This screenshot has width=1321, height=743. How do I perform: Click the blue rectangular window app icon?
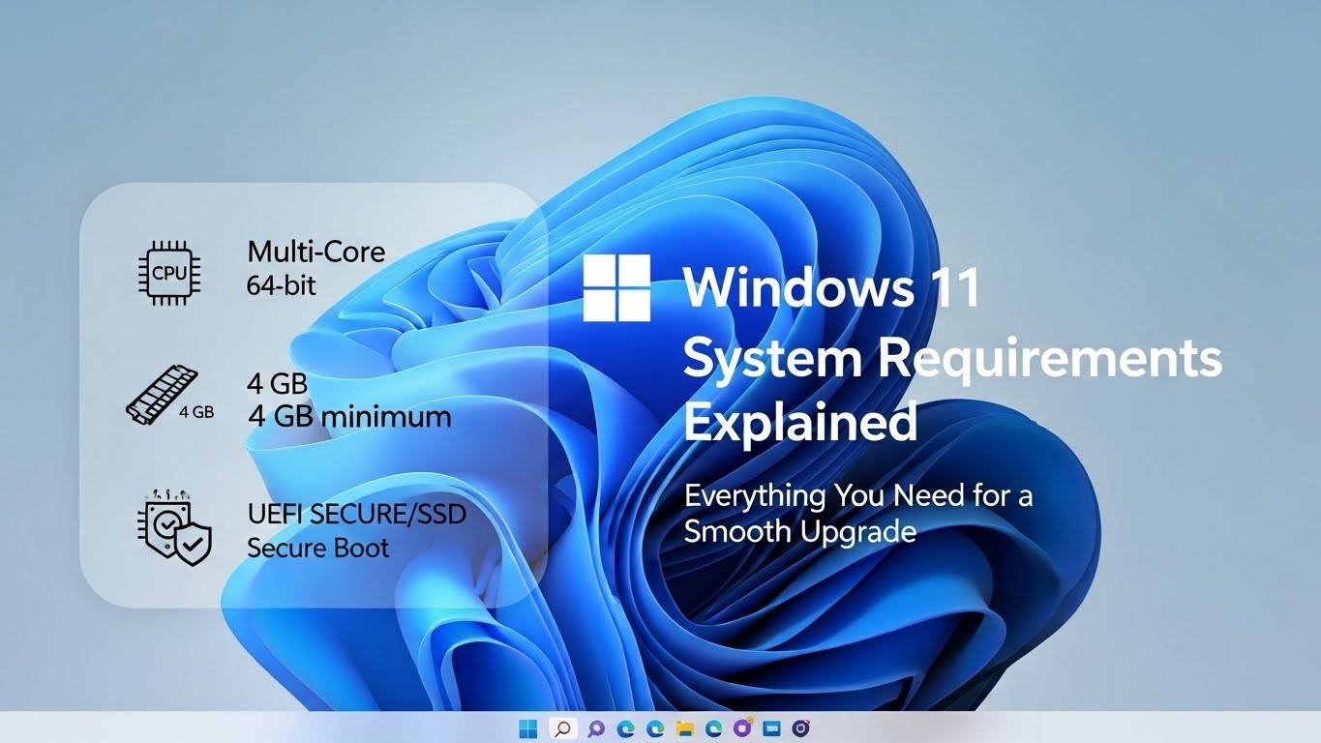pyautogui.click(x=771, y=728)
